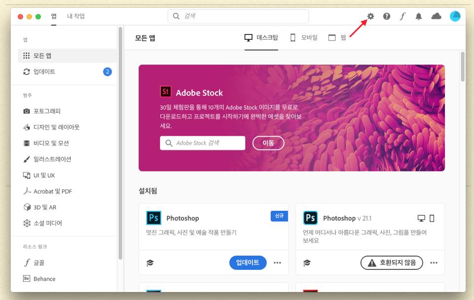
Task: Click the magnifier icon in the top search bar
Action: point(176,16)
